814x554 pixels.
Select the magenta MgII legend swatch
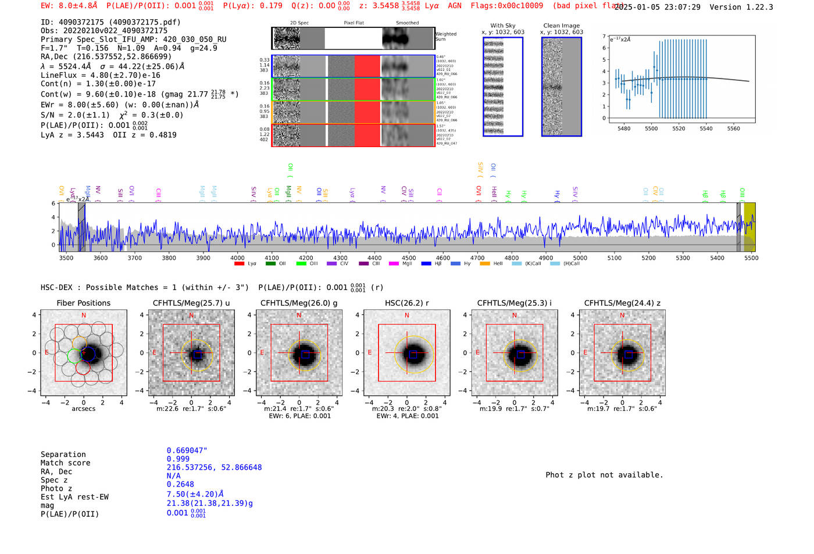tap(394, 264)
